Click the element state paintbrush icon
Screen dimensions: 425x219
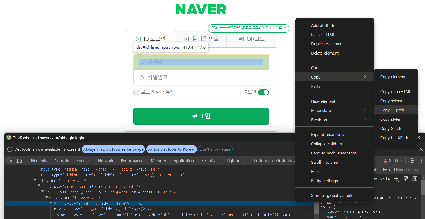tap(406, 179)
